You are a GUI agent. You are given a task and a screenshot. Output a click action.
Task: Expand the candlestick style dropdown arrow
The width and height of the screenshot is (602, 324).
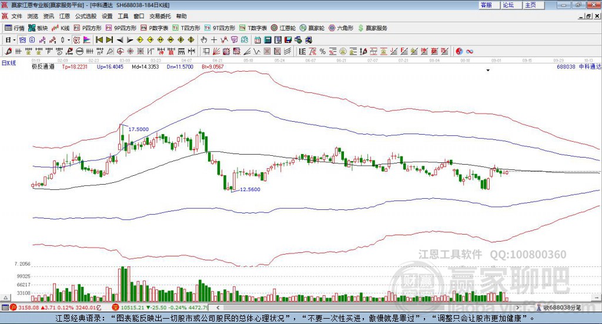pyautogui.click(x=69, y=40)
